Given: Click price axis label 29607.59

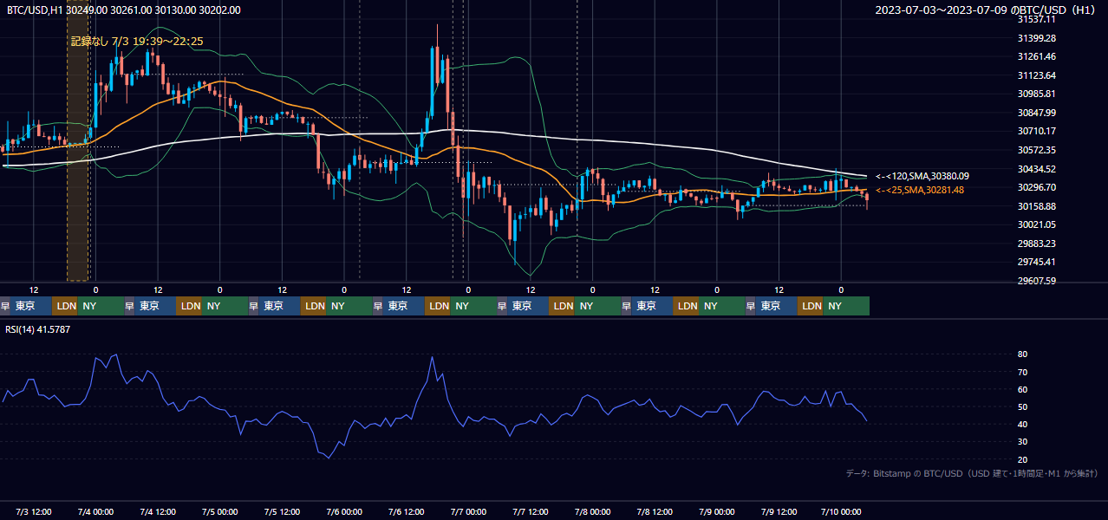Looking at the screenshot, I should (x=1036, y=281).
